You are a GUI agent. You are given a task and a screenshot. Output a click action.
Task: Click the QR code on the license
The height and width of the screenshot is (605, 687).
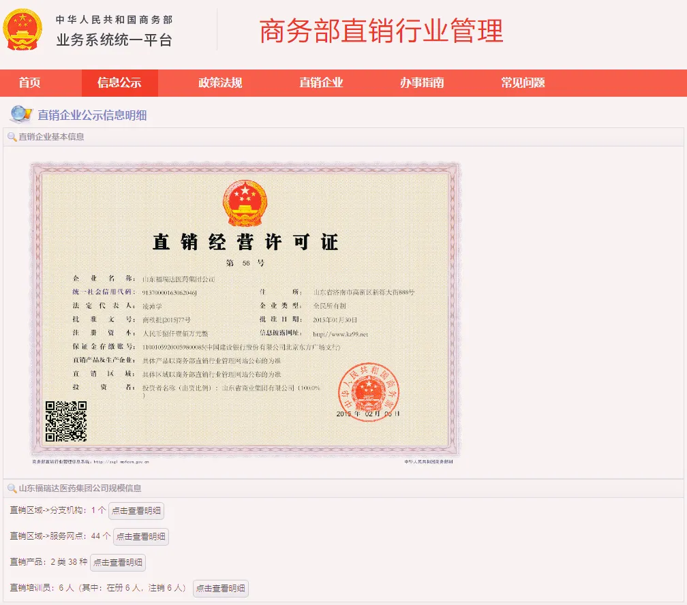[x=66, y=422]
